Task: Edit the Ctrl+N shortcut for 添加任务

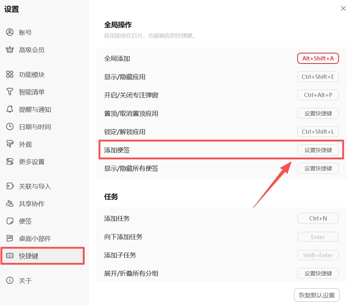Action: click(318, 218)
